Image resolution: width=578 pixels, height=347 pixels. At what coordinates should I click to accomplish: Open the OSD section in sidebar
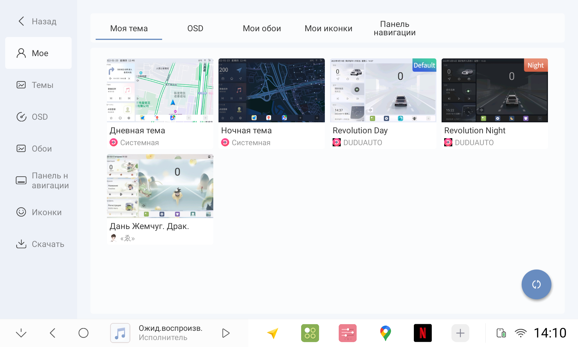pyautogui.click(x=38, y=117)
